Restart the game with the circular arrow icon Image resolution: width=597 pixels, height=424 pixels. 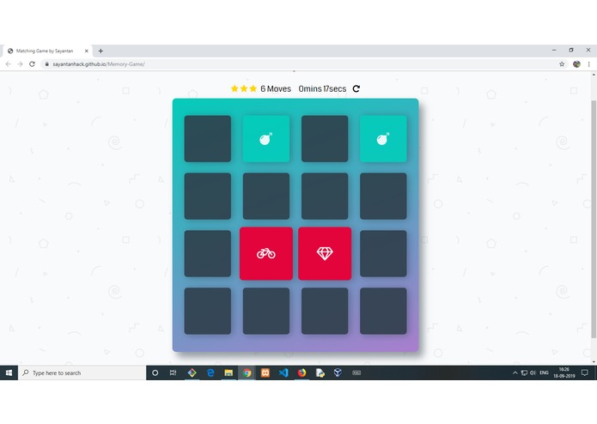356,88
